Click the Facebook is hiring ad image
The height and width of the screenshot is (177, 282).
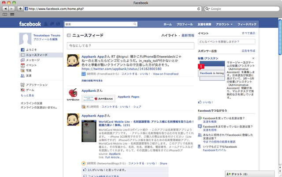point(211,71)
